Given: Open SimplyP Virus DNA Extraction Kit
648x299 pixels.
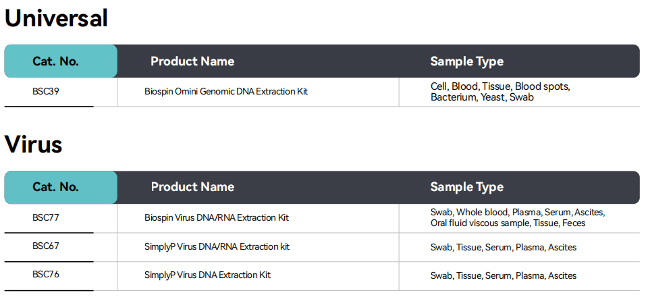Looking at the screenshot, I should pyautogui.click(x=207, y=275).
